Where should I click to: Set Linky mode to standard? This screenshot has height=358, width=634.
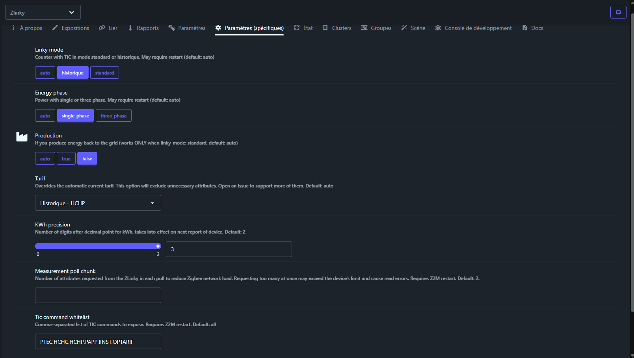[104, 72]
